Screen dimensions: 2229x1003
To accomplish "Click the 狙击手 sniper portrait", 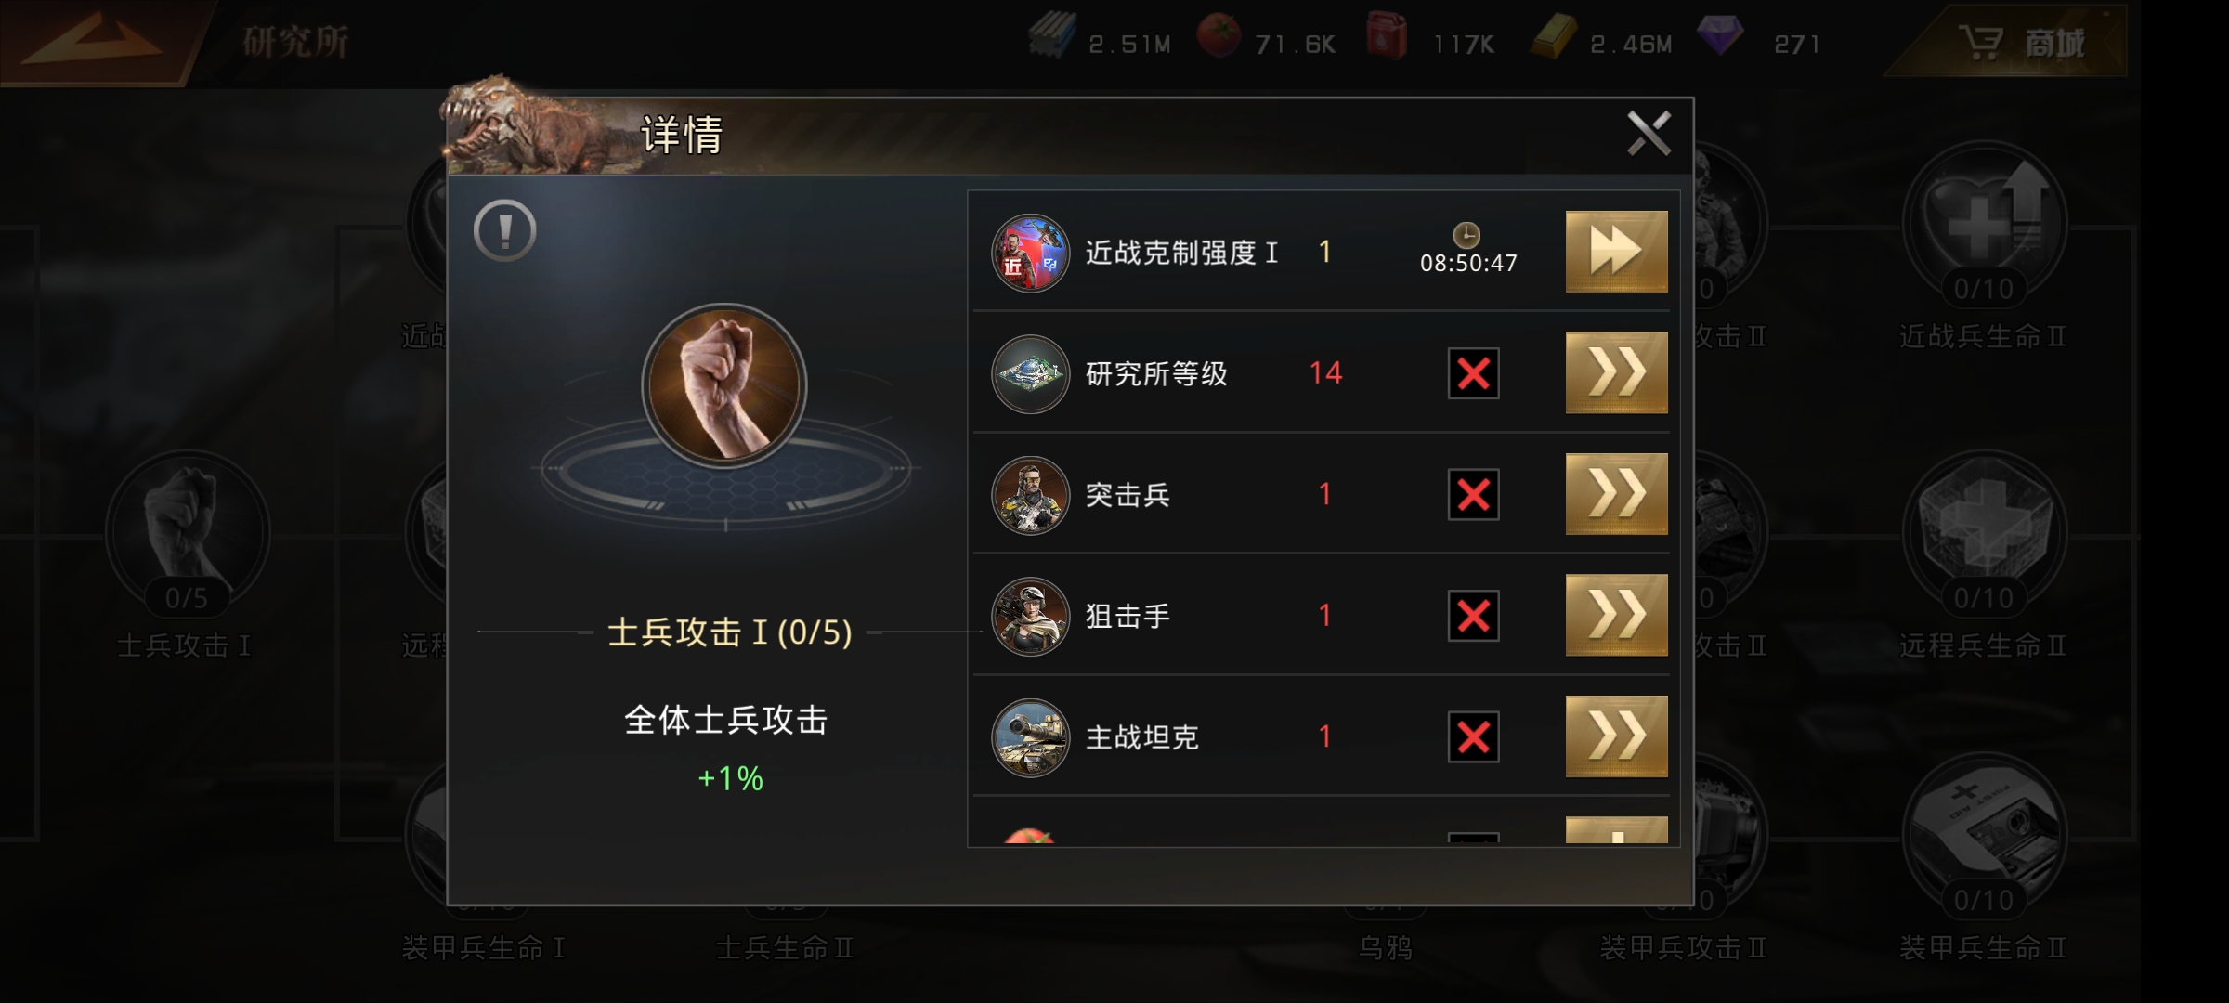I will click(1030, 616).
